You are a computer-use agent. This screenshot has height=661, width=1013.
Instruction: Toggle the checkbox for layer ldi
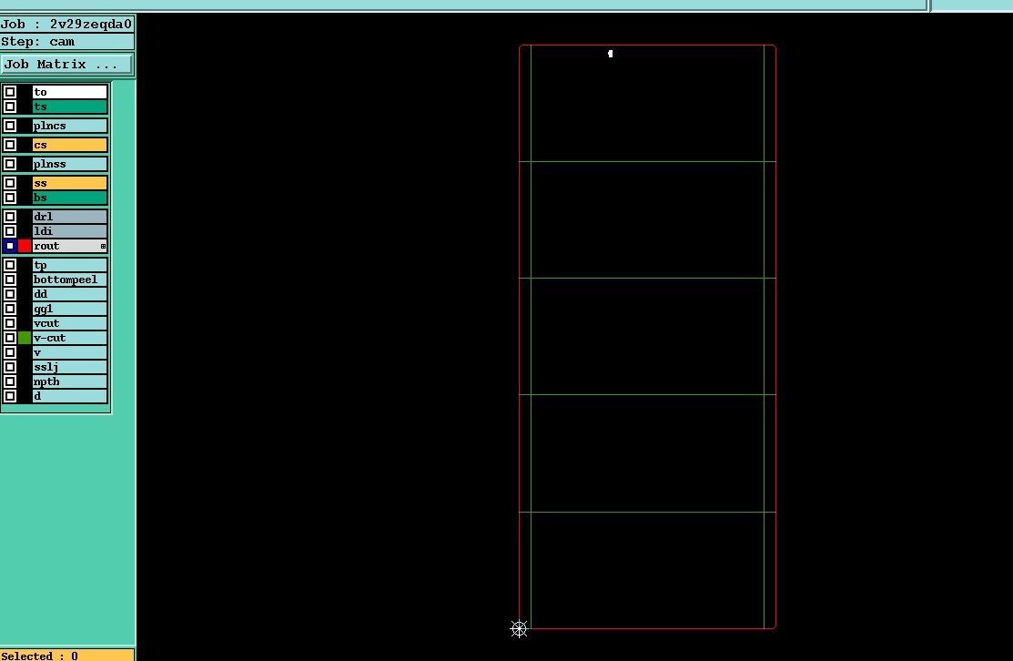10,230
